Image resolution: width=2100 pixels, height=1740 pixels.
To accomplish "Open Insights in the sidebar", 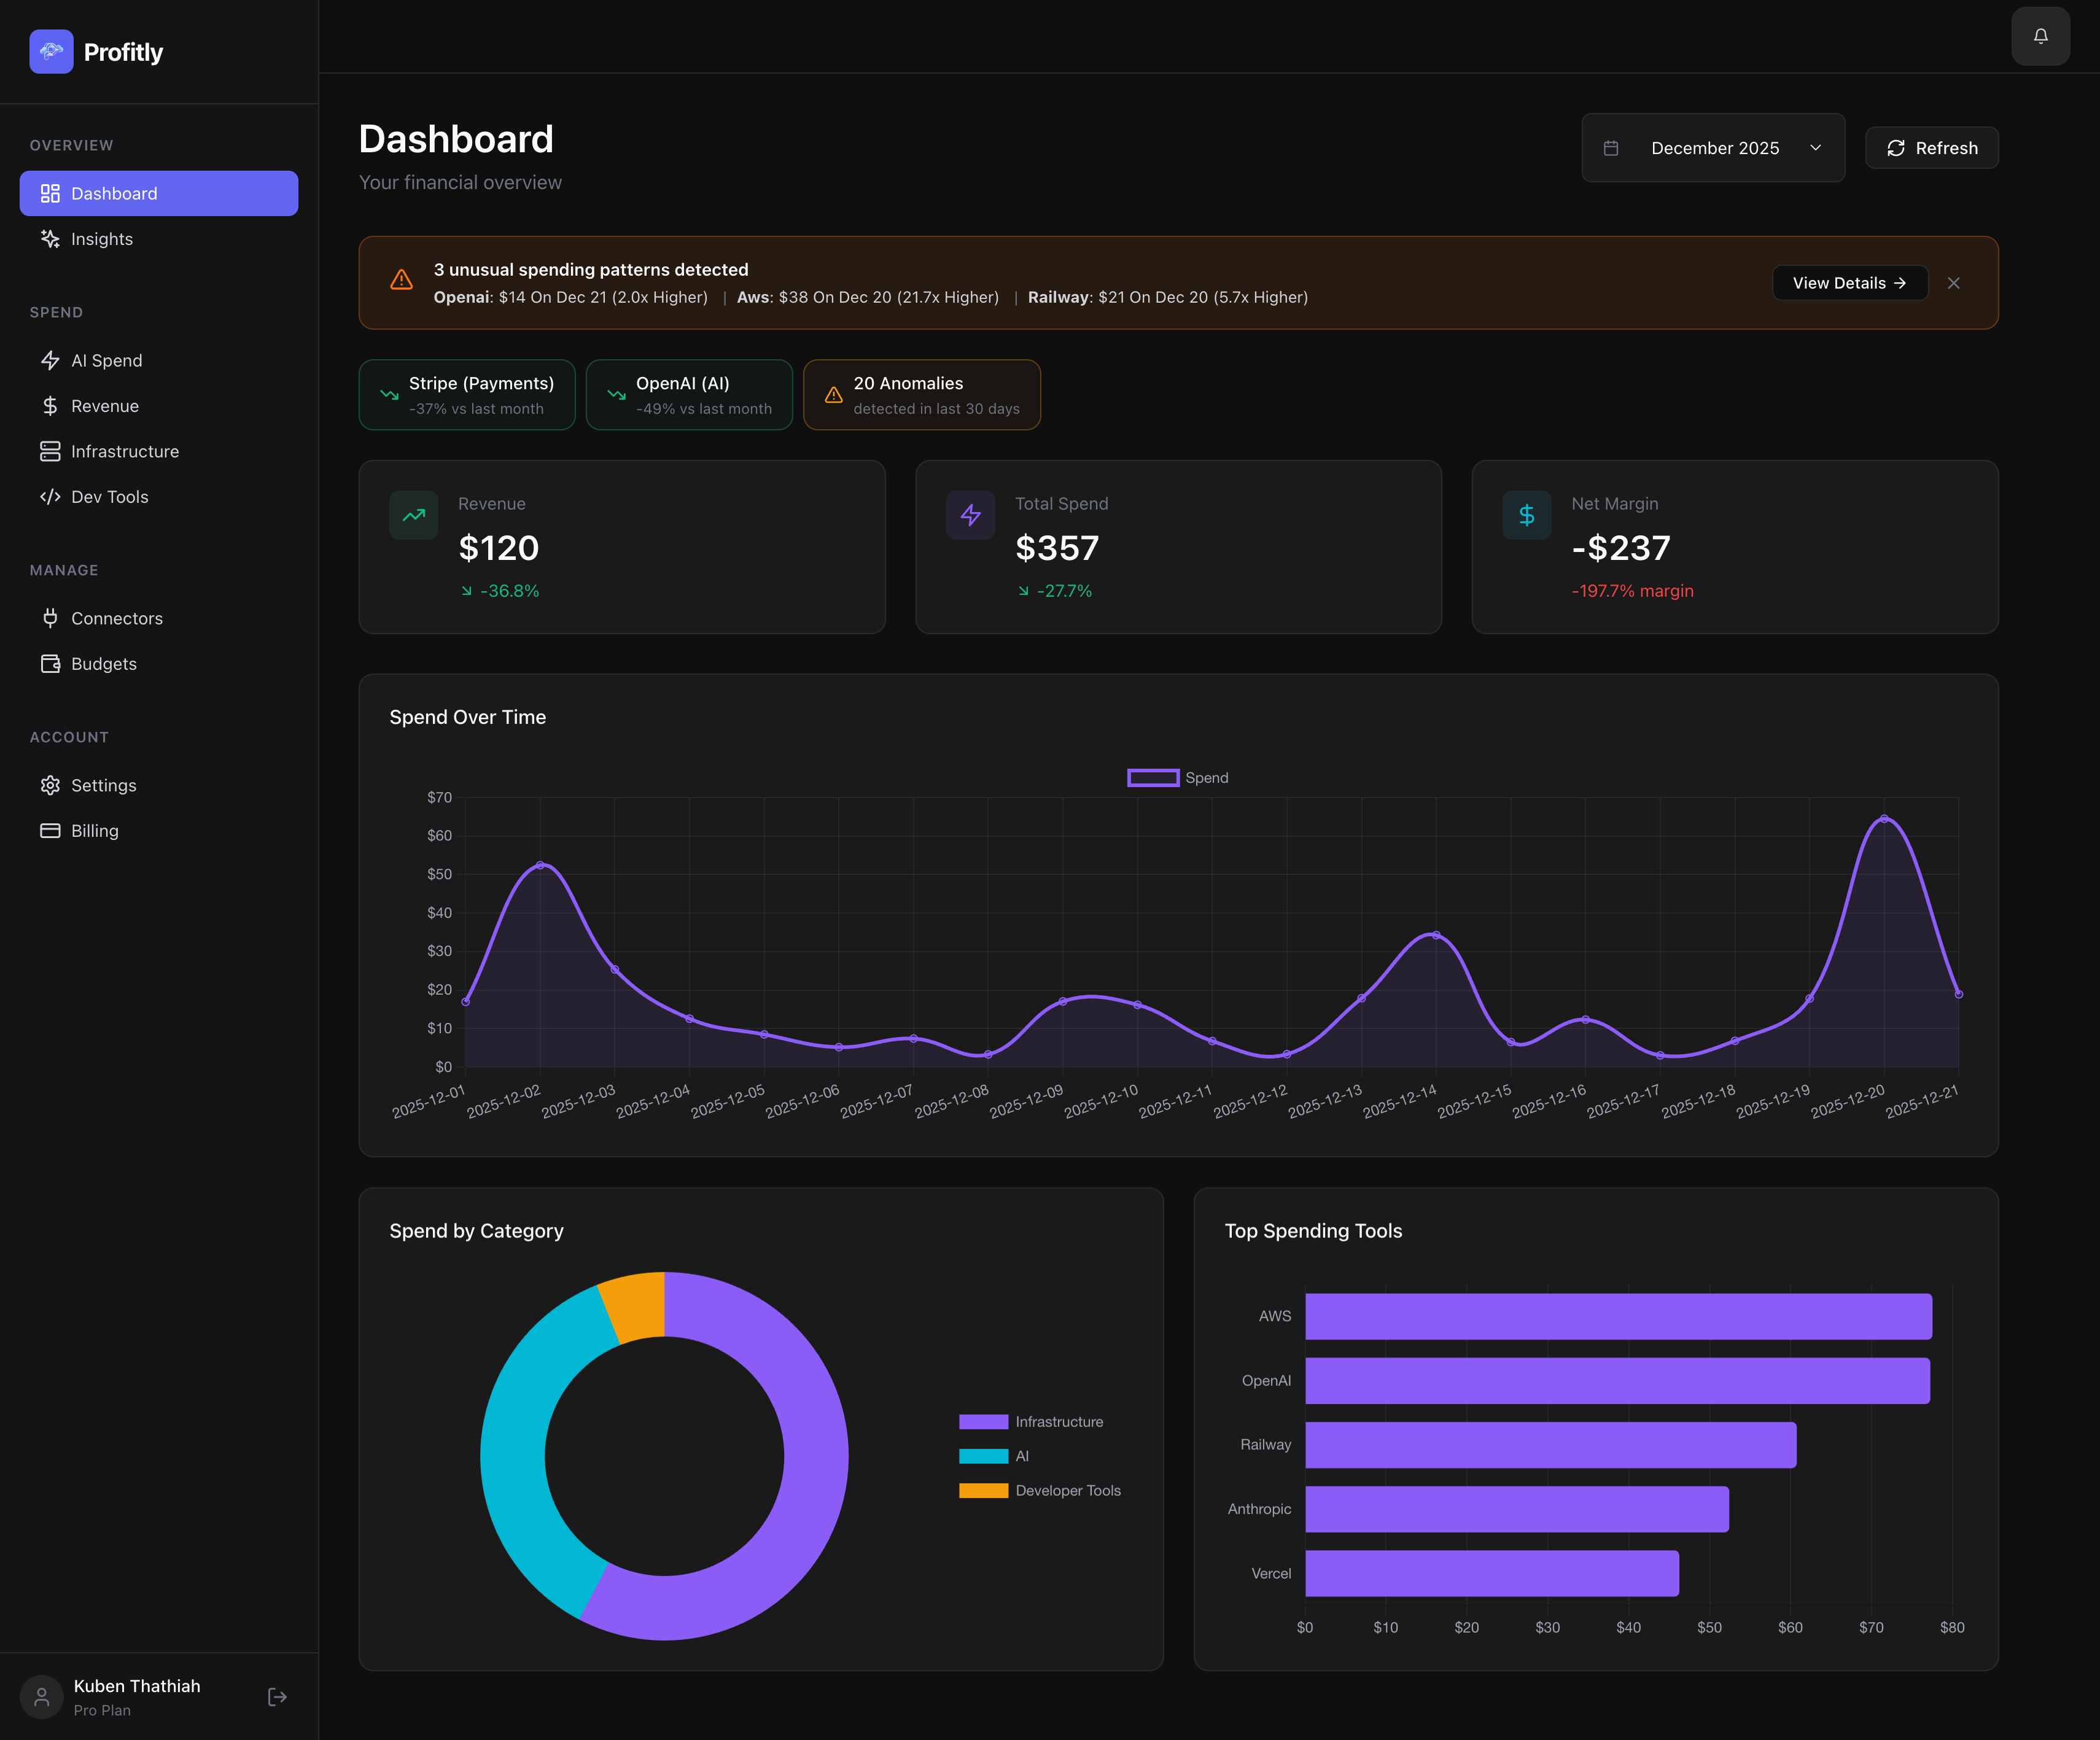I will point(101,239).
